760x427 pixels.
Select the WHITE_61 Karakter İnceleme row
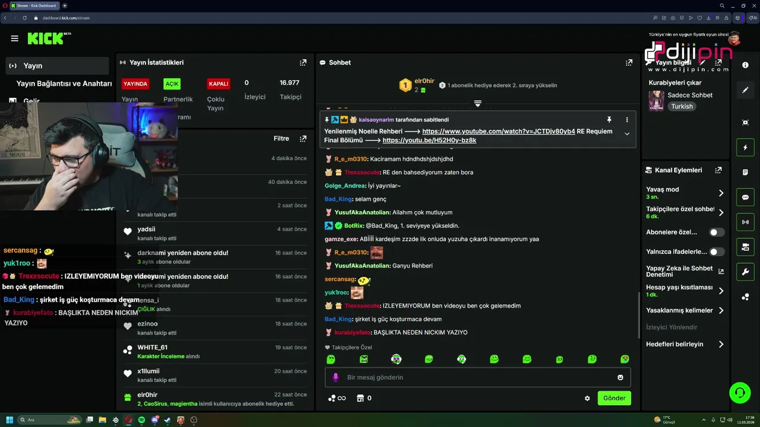coord(215,352)
